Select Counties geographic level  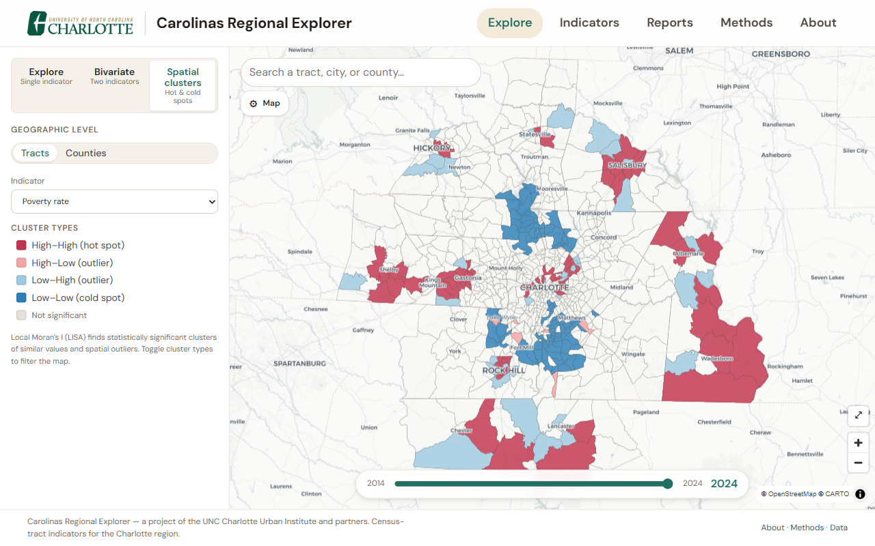86,153
